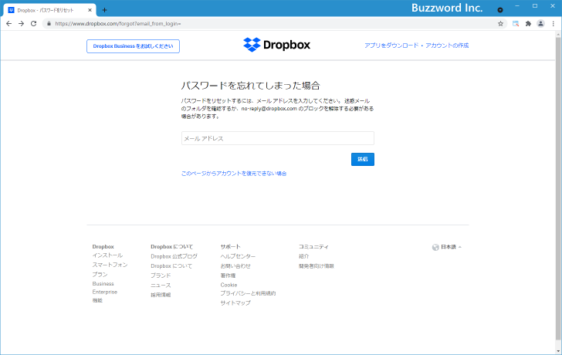This screenshot has width=562, height=355.
Task: Open このページからアカウントを復元できない場合 link
Action: (234, 174)
